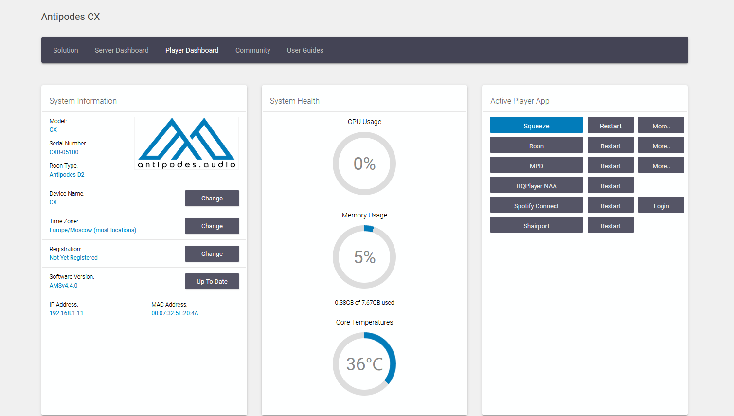
Task: Open the Community menu item
Action: (253, 50)
